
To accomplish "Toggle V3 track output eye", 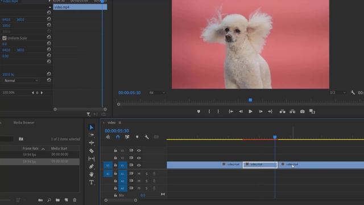I will pos(139,150).
